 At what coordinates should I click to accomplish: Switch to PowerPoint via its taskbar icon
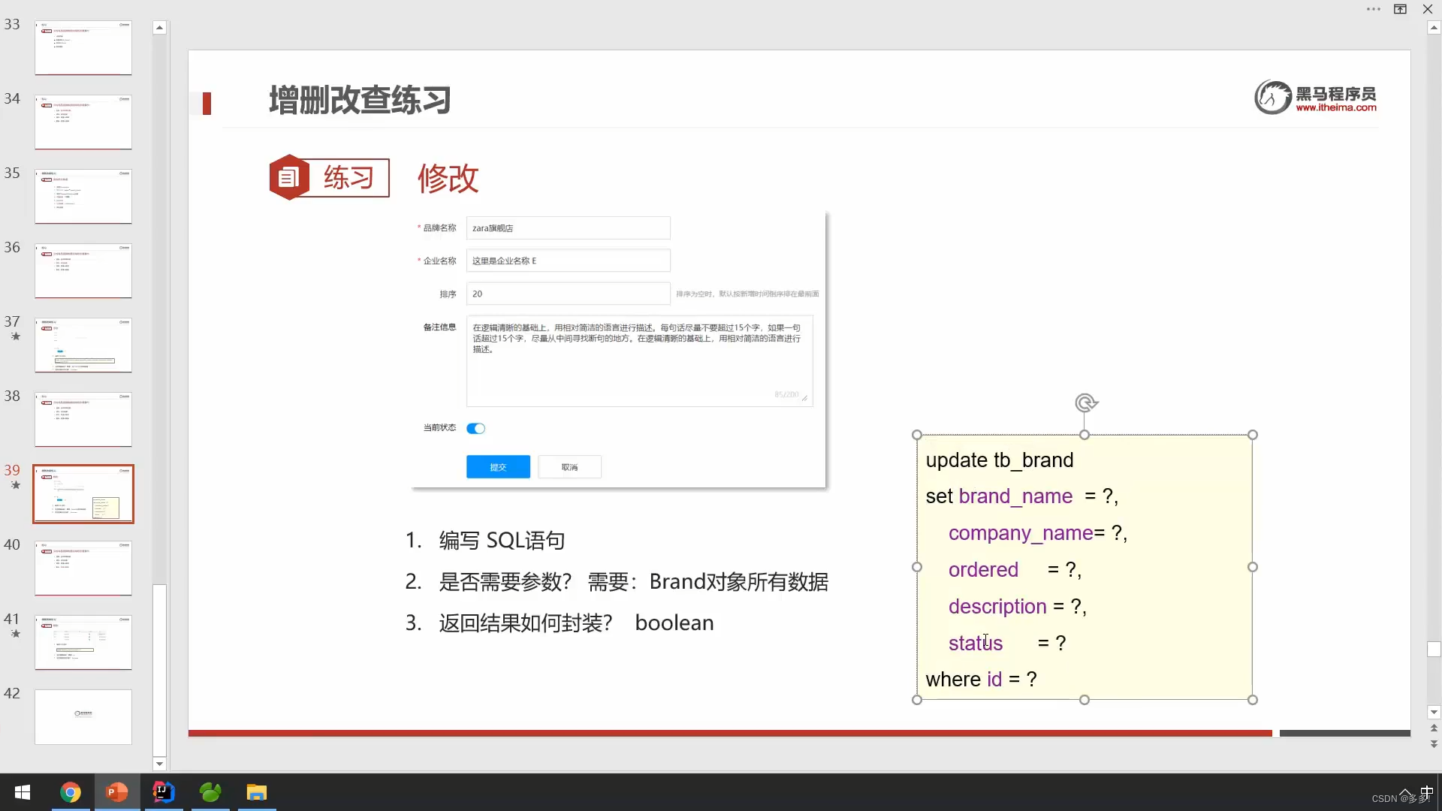pyautogui.click(x=116, y=792)
